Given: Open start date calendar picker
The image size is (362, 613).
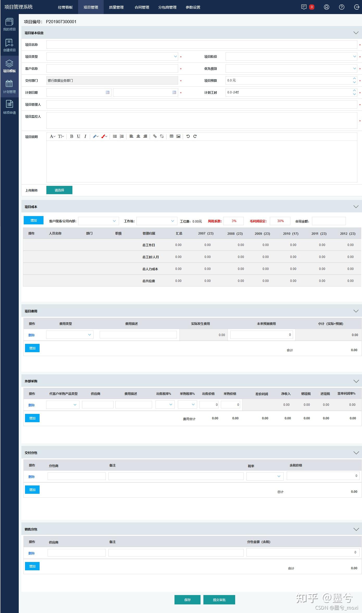Looking at the screenshot, I should 108,92.
